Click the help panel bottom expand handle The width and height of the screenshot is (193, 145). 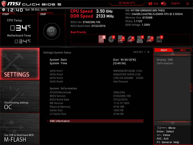pyautogui.click(x=172, y=123)
